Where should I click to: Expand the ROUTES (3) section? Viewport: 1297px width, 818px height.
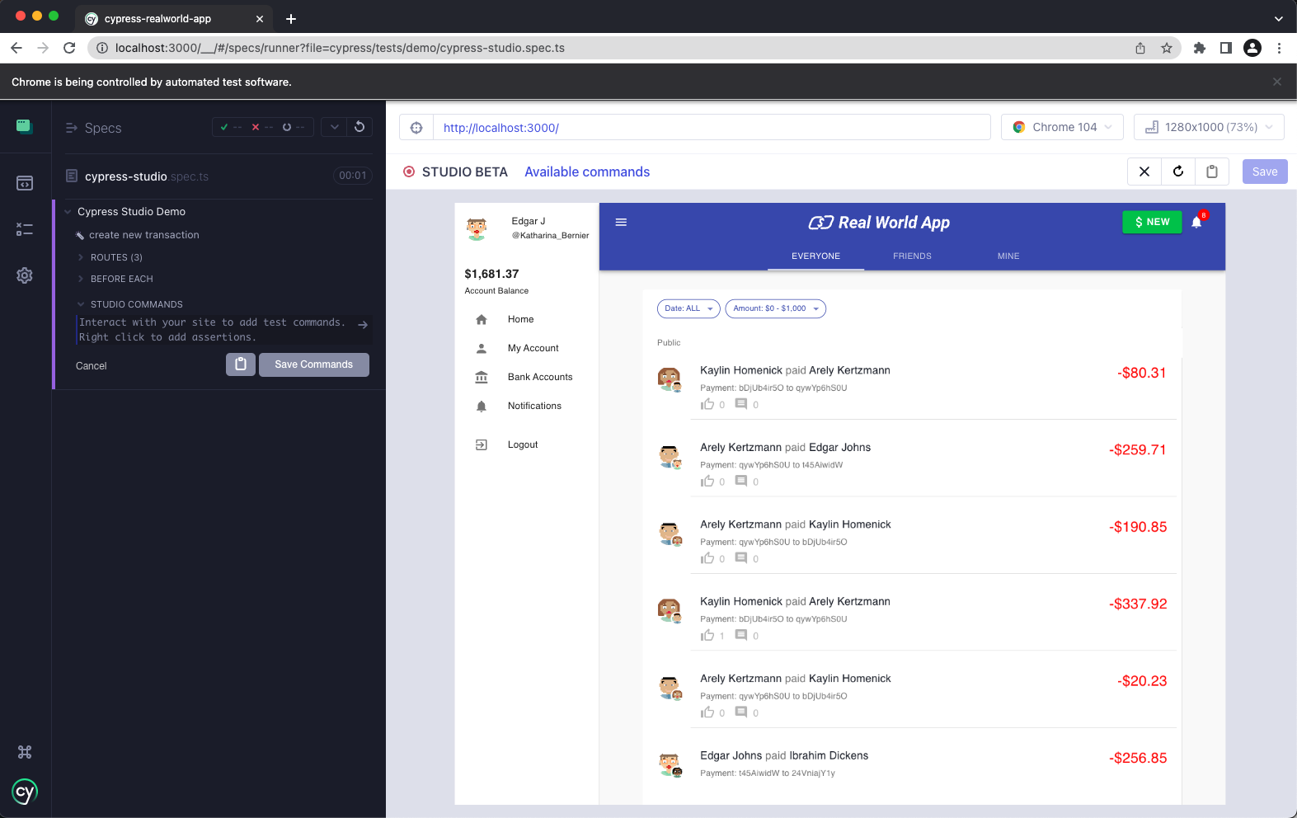tap(115, 257)
